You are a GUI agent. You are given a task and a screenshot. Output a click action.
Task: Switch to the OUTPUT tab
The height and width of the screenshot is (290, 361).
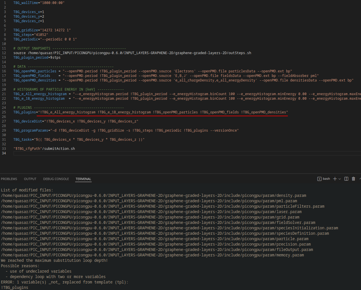pyautogui.click(x=30, y=179)
